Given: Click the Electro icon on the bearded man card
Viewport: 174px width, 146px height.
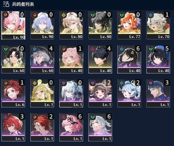Looking at the screenshot, I should [151, 83].
